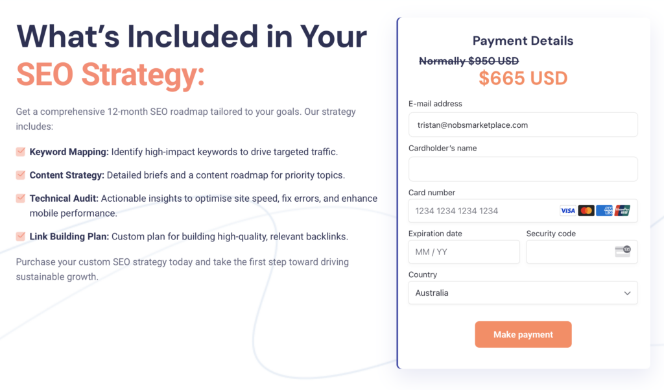The height and width of the screenshot is (390, 664).
Task: Click the UnionPay card icon
Action: point(622,211)
